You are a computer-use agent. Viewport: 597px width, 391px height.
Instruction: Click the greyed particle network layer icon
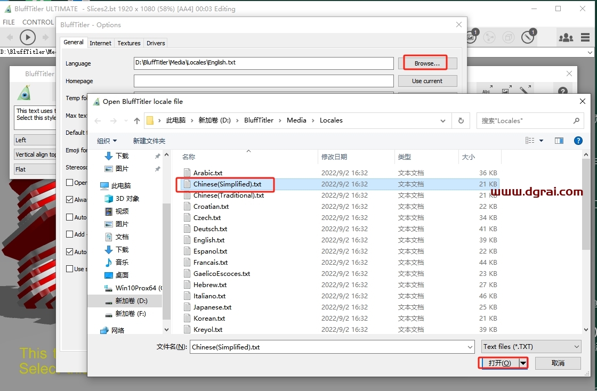pos(489,37)
